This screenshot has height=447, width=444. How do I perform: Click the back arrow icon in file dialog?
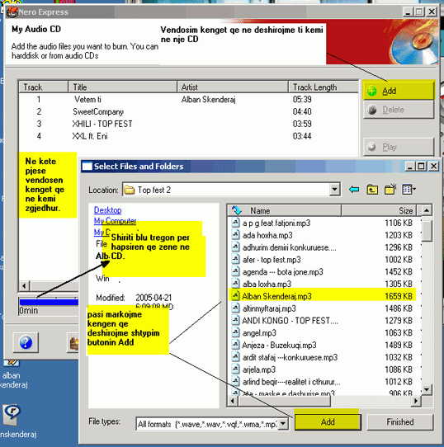click(x=354, y=190)
